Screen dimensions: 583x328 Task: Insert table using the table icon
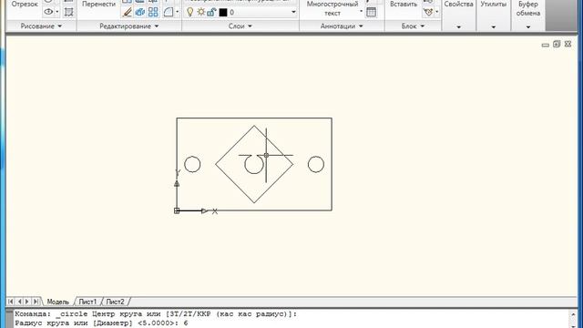pos(371,12)
